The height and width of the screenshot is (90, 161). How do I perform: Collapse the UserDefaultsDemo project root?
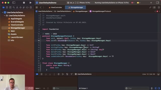[3, 12]
